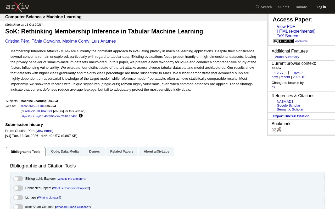The image size is (335, 209).
Task: Share the paper via Reddit icon
Action: pyautogui.click(x=279, y=130)
